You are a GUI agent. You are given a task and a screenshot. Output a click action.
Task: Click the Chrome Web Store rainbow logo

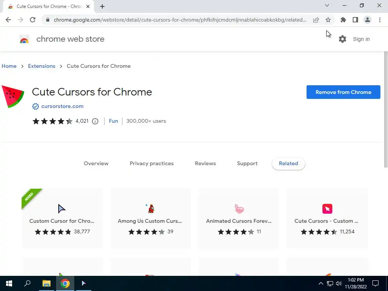[24, 39]
